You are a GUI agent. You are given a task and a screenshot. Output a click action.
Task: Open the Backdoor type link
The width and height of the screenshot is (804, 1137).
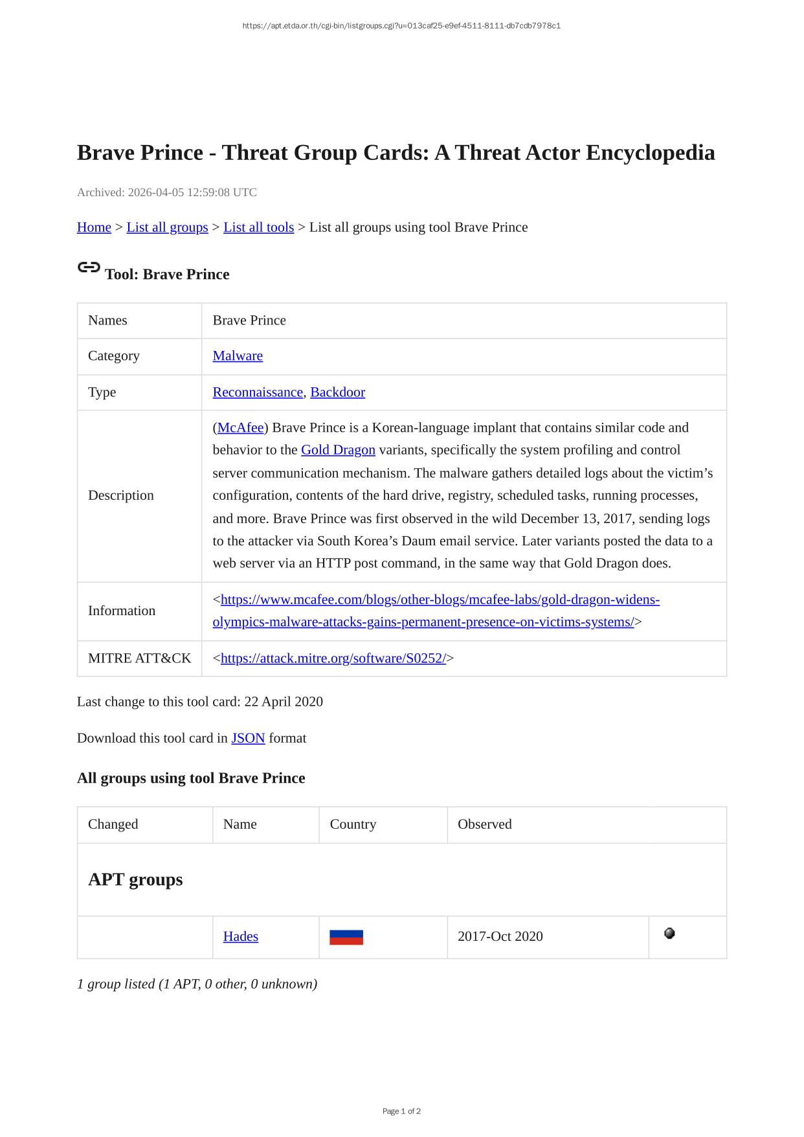(x=337, y=392)
